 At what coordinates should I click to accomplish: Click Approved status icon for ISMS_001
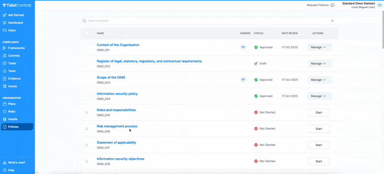click(x=256, y=47)
